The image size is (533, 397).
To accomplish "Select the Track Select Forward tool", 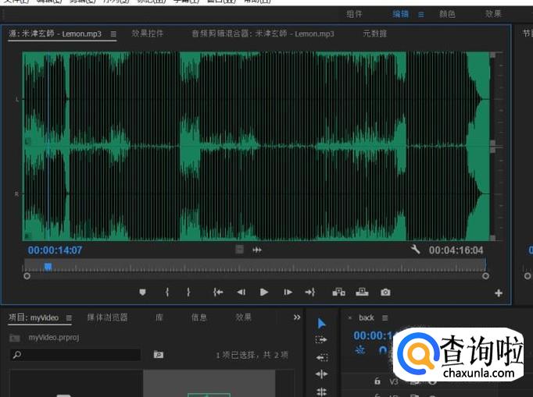I will point(321,340).
